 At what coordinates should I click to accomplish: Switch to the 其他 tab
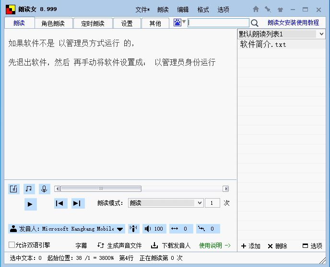pos(155,23)
